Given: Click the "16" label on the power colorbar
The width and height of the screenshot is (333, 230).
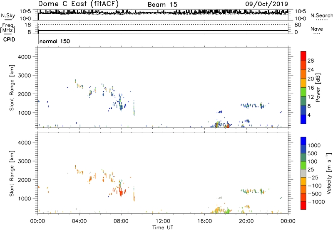Looking at the screenshot, I should pos(311,88).
